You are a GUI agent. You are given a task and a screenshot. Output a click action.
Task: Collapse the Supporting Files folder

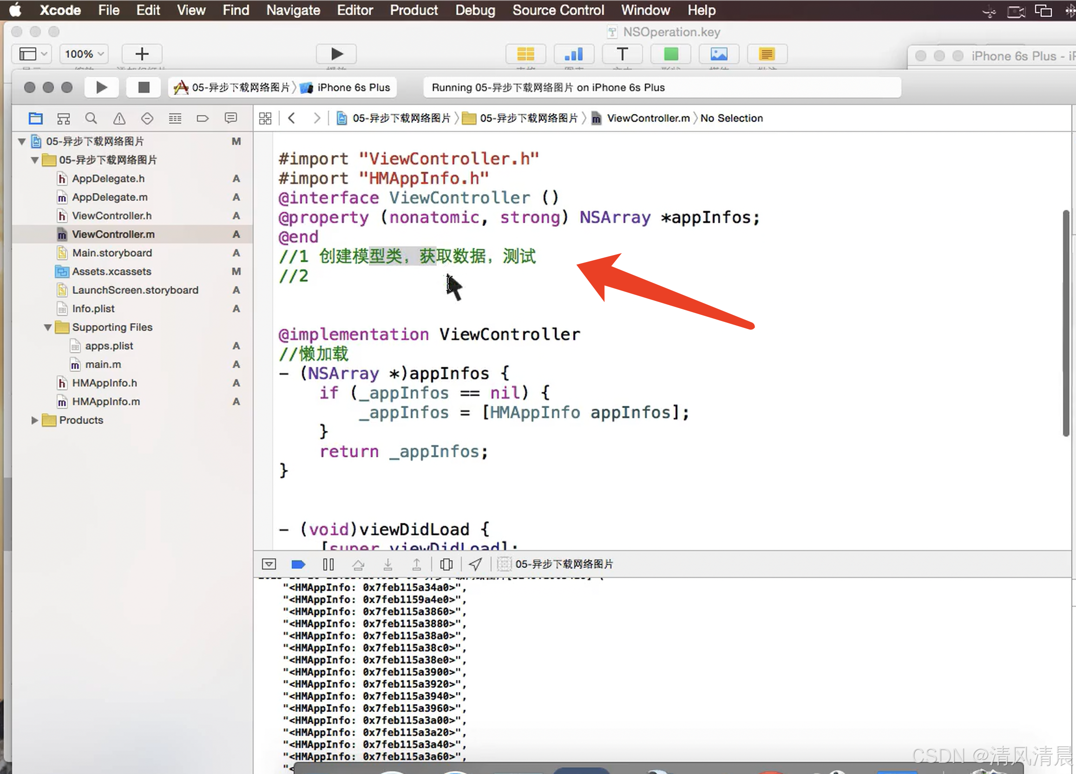tap(47, 328)
